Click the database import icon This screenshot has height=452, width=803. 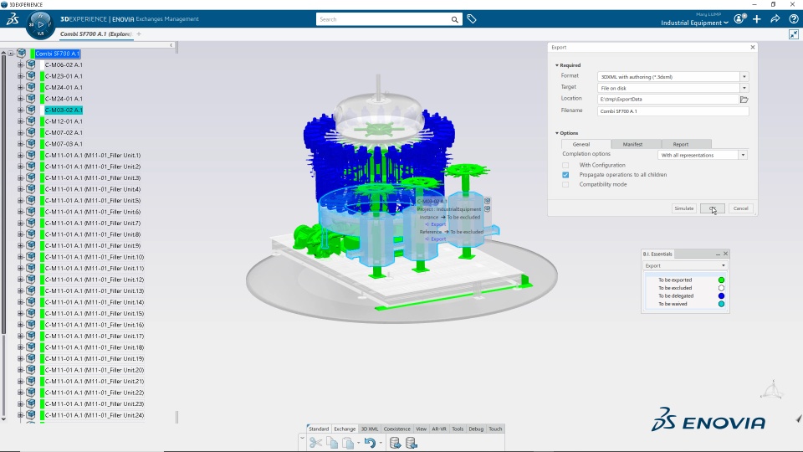(412, 442)
